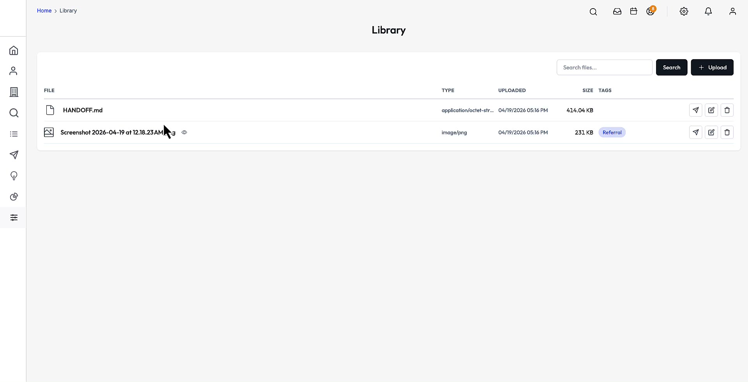Open the paper plane icon in sidebar

tap(14, 155)
